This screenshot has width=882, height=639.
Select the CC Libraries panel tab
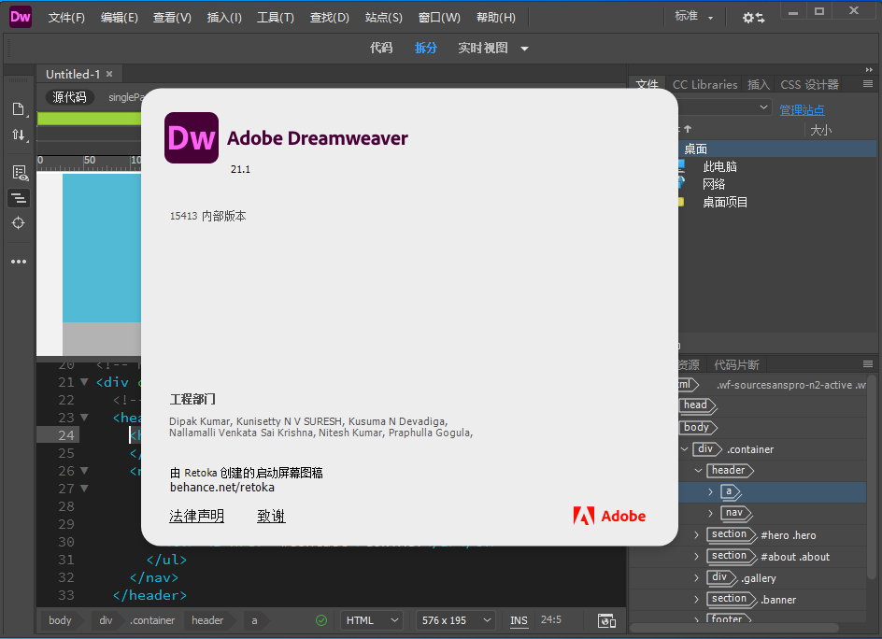point(704,84)
